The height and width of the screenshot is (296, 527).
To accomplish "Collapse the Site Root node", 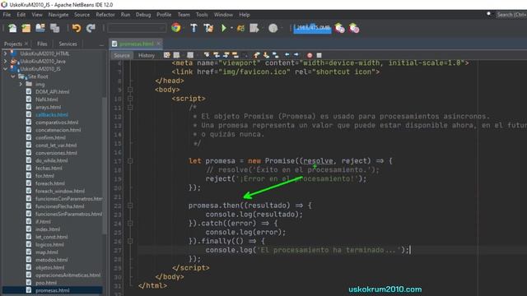I will (13, 76).
